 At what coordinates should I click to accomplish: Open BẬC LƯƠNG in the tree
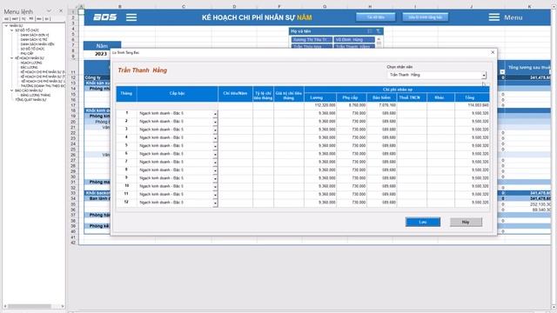pos(29,67)
